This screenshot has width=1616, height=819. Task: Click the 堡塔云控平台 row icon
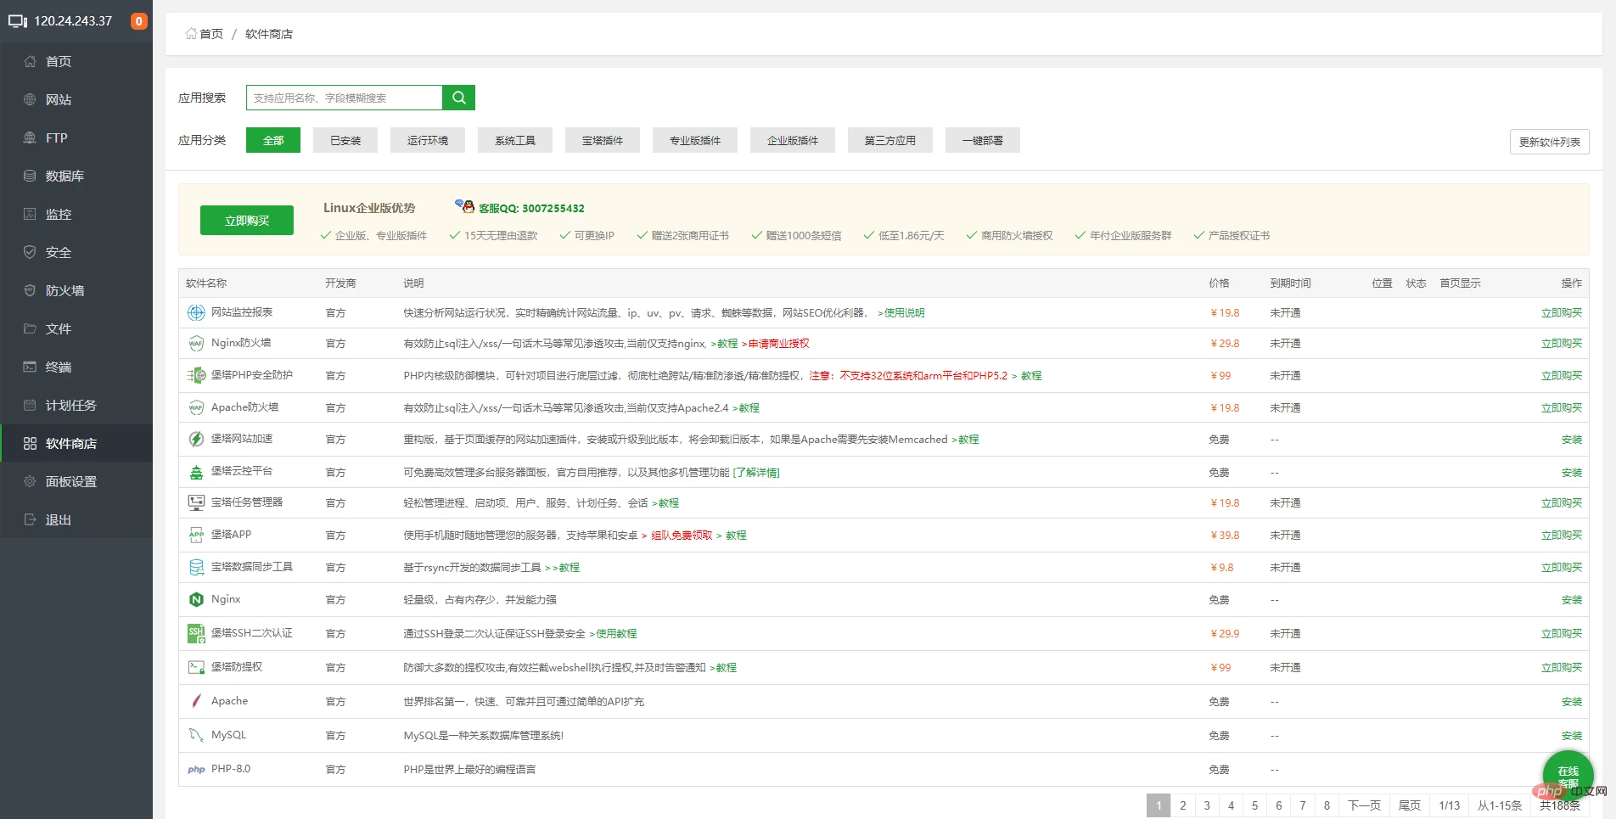point(196,472)
